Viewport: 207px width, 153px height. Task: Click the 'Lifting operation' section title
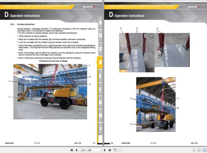26,24
